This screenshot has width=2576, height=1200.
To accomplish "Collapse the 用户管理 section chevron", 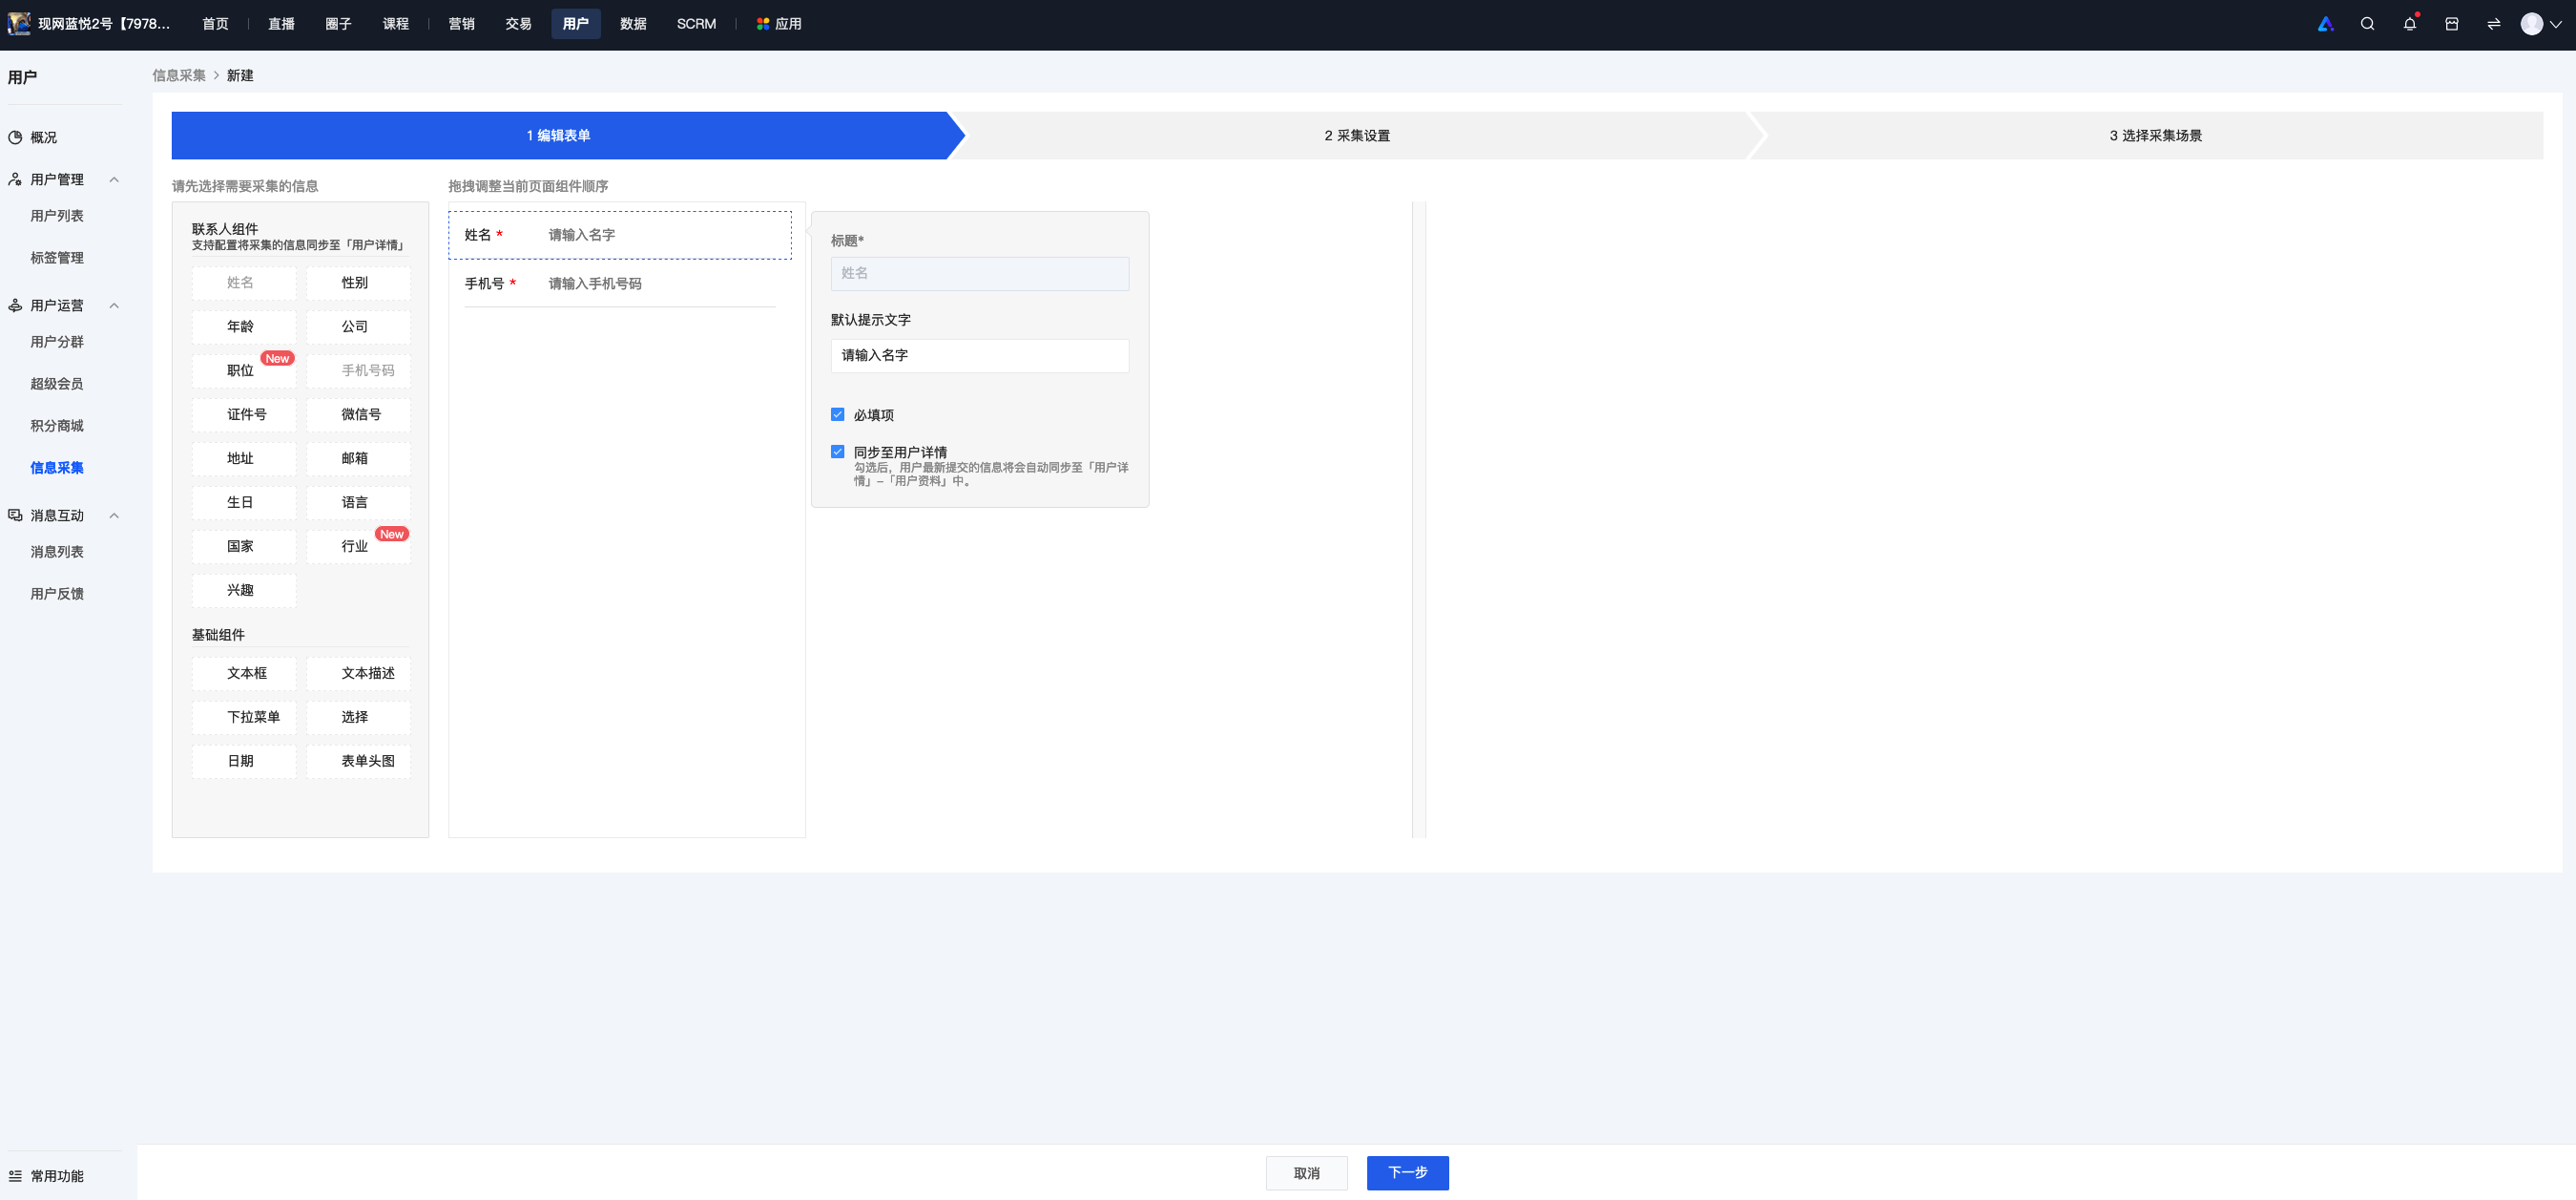I will (x=114, y=179).
